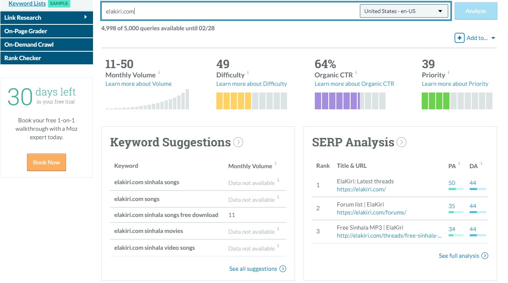Click the purple Organic CTR score bar
Viewport: 508px width, 283px height.
[350, 101]
